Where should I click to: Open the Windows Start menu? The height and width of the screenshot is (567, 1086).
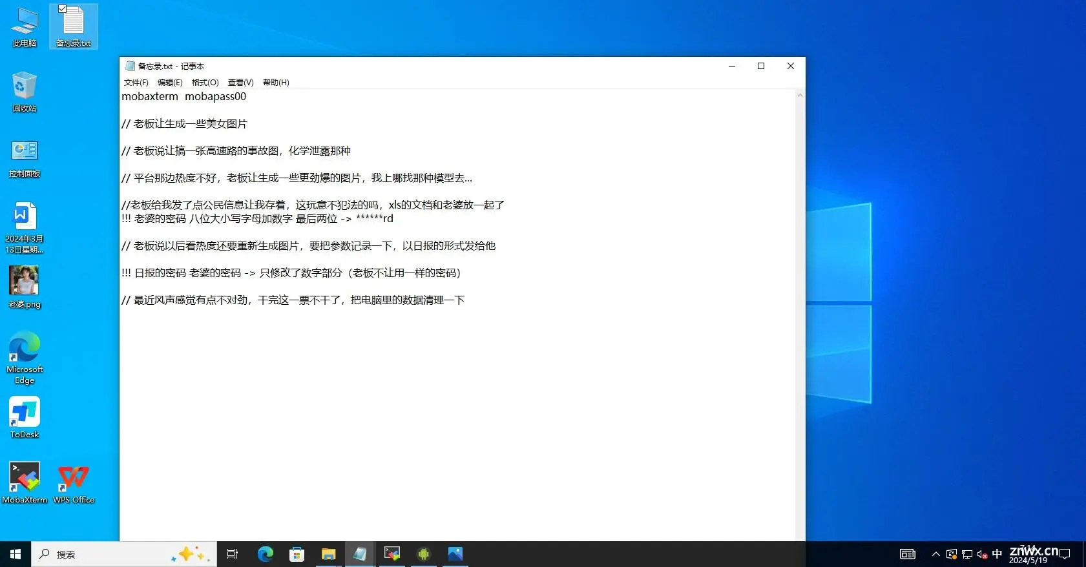click(x=16, y=554)
